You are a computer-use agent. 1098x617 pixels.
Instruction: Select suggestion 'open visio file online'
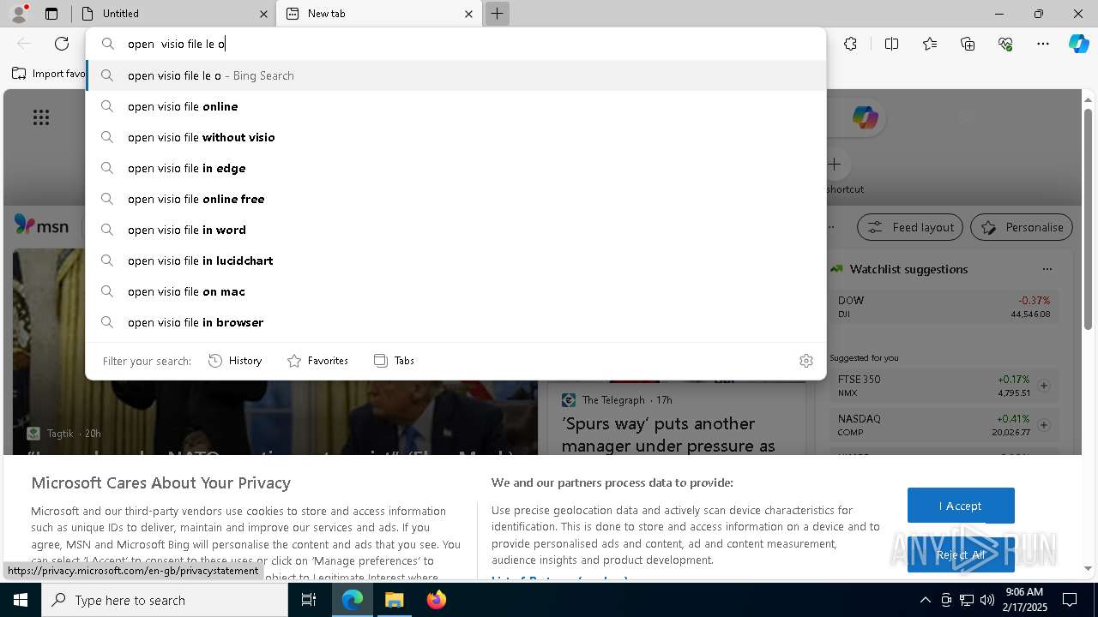(x=455, y=106)
